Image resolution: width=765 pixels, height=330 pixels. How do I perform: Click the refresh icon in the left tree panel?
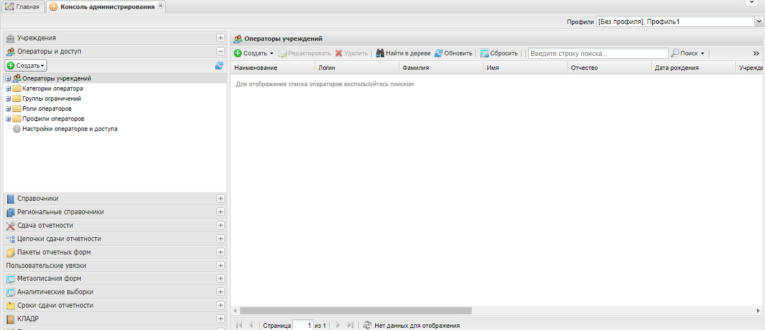tap(219, 65)
